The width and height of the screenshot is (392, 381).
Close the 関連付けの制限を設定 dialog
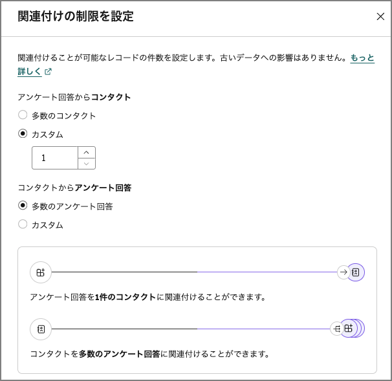[380, 17]
